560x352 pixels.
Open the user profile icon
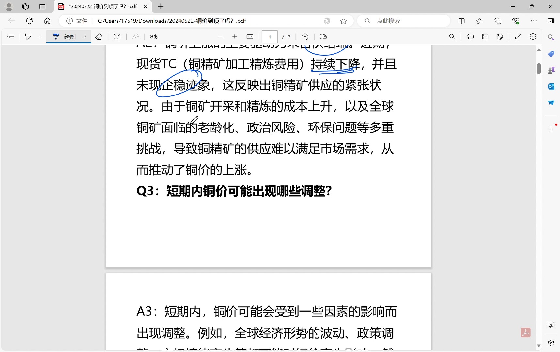point(9,7)
